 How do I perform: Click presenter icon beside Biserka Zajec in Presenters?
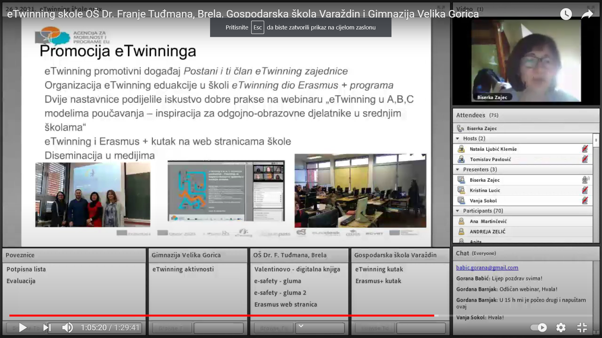[x=461, y=180]
